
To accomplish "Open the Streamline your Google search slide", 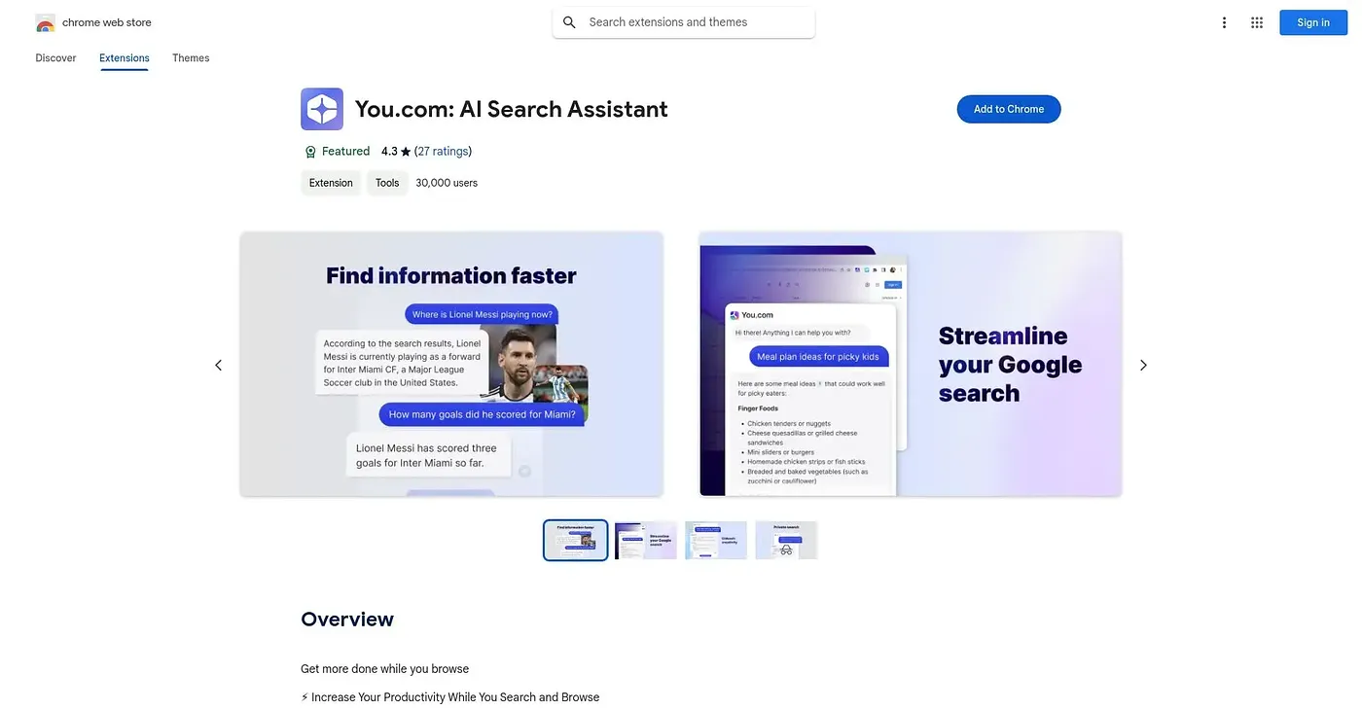I will click(x=911, y=364).
